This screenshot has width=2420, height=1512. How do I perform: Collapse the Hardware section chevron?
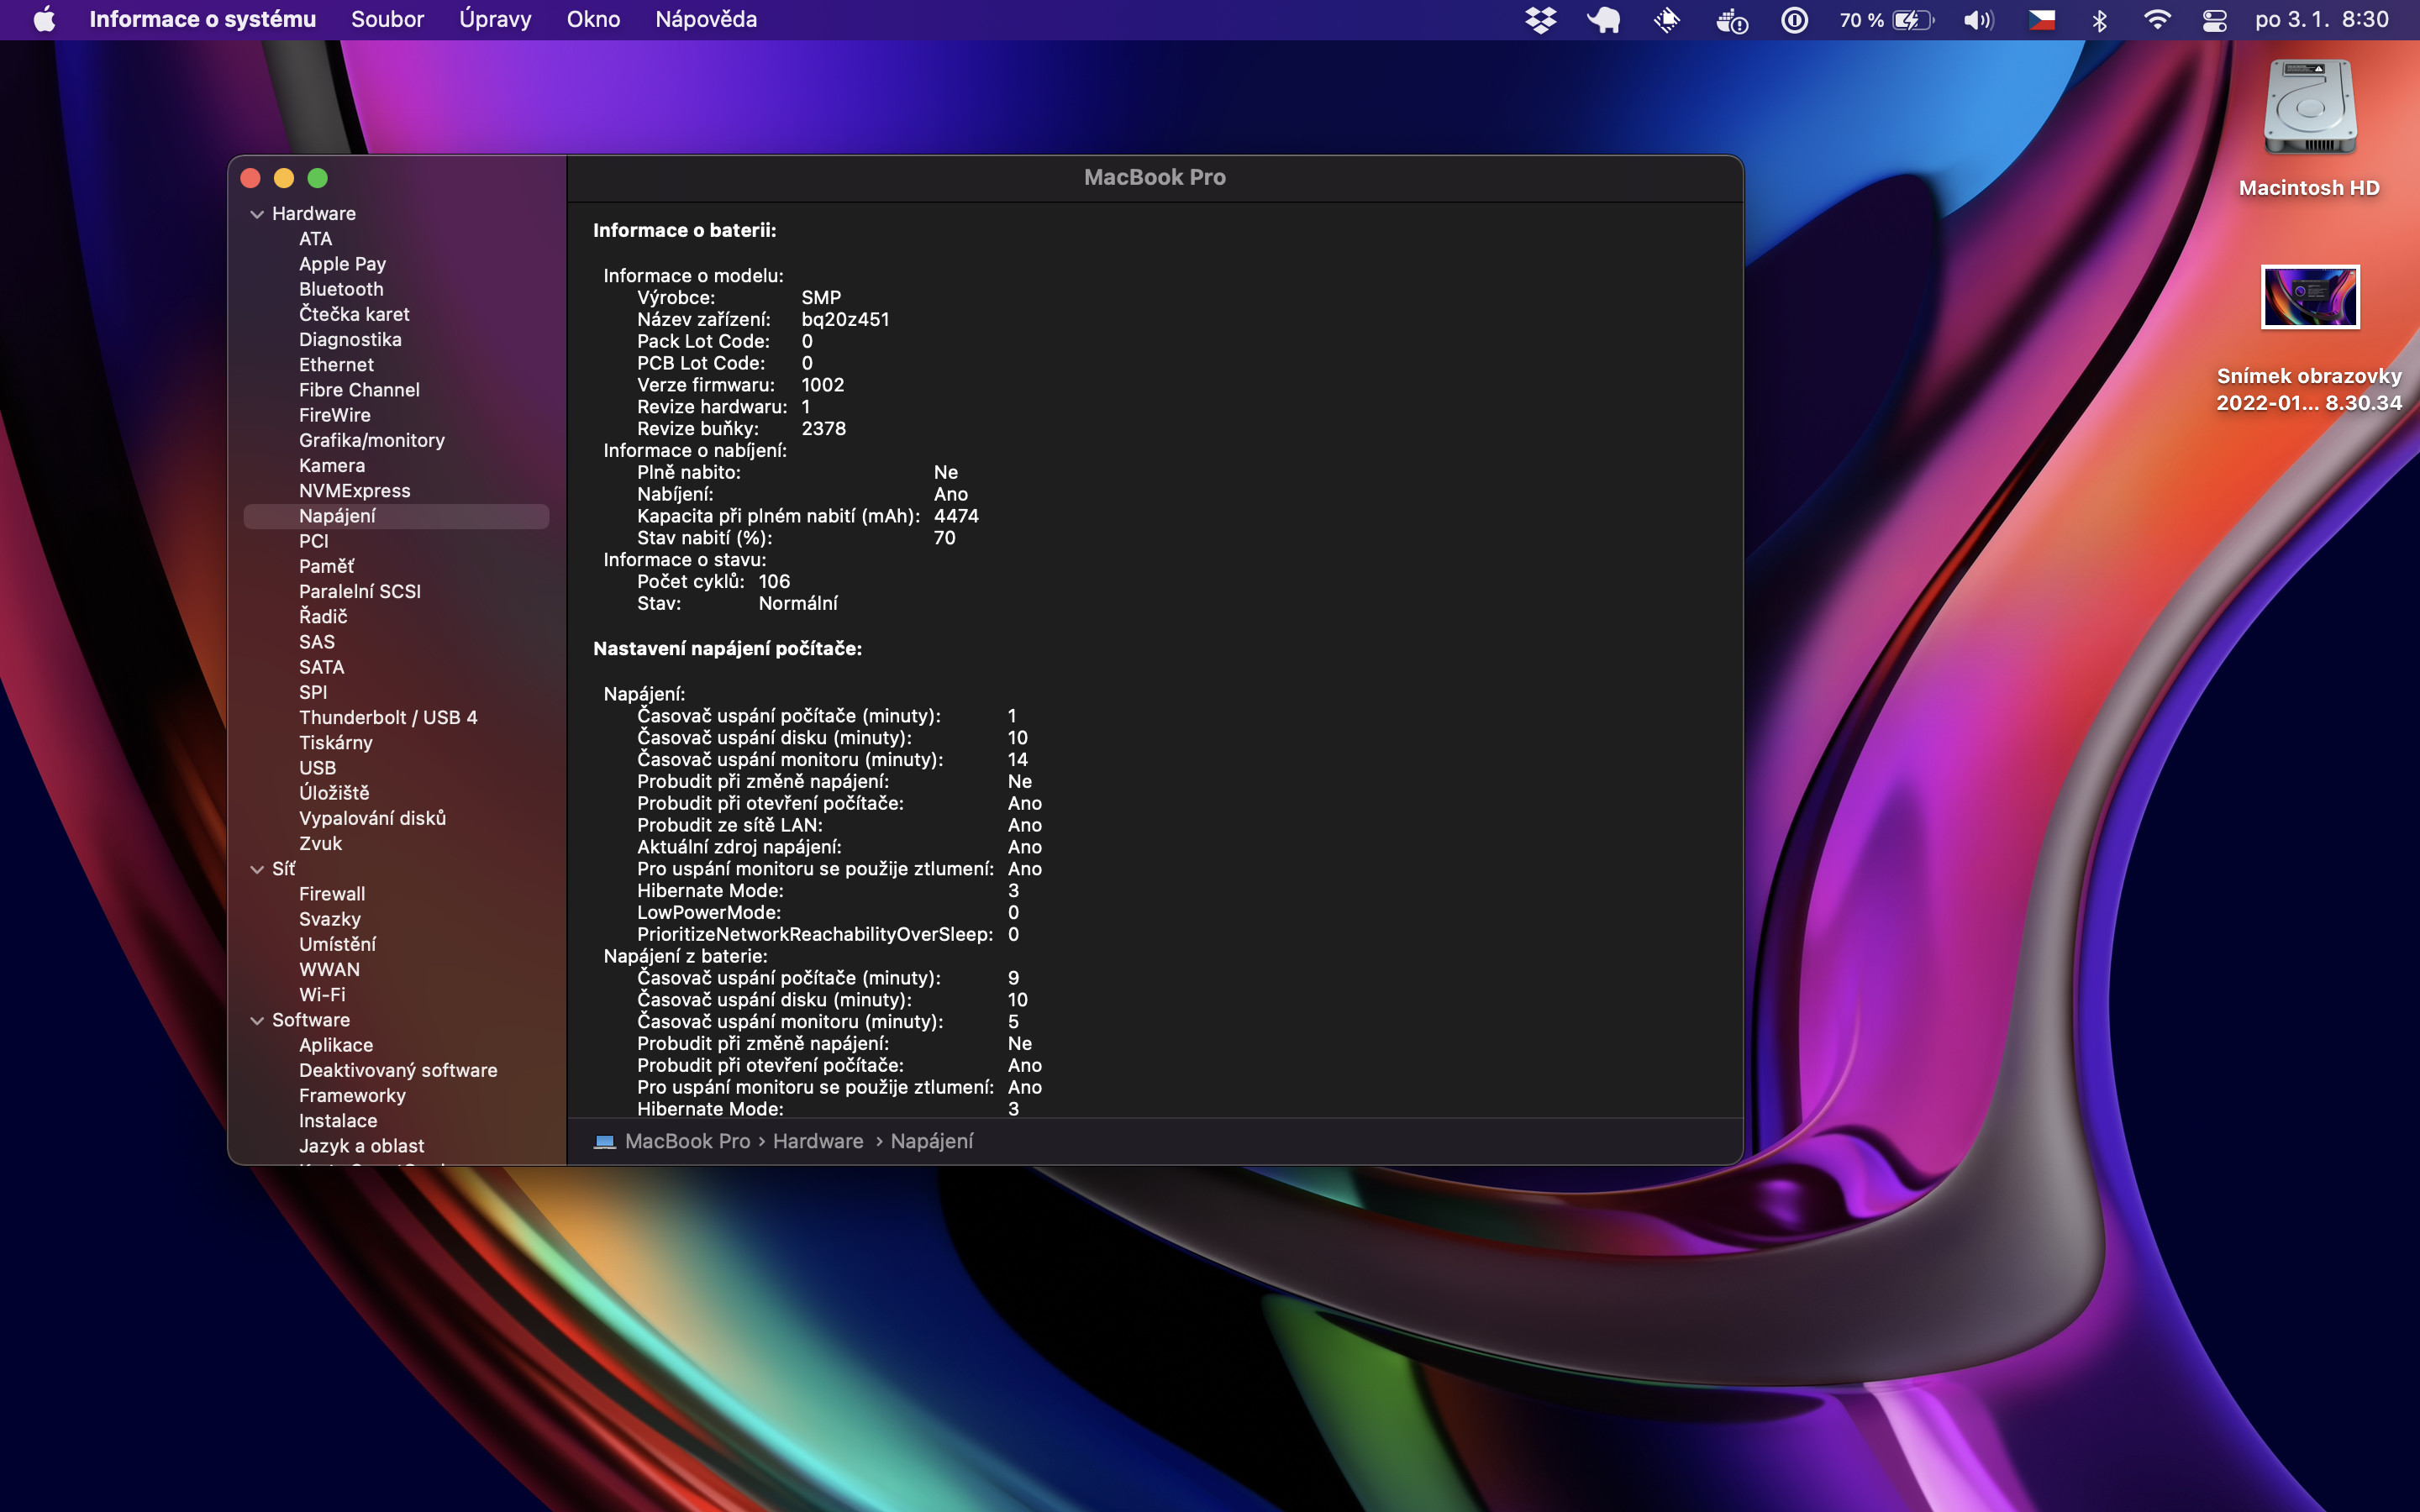click(257, 214)
